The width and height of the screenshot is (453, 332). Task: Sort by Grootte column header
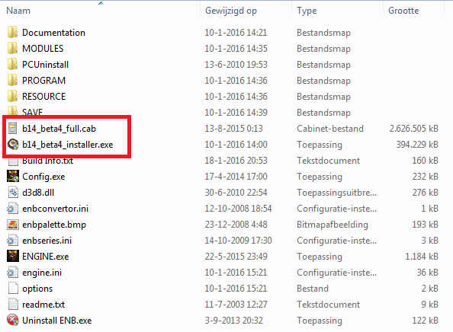(x=403, y=11)
